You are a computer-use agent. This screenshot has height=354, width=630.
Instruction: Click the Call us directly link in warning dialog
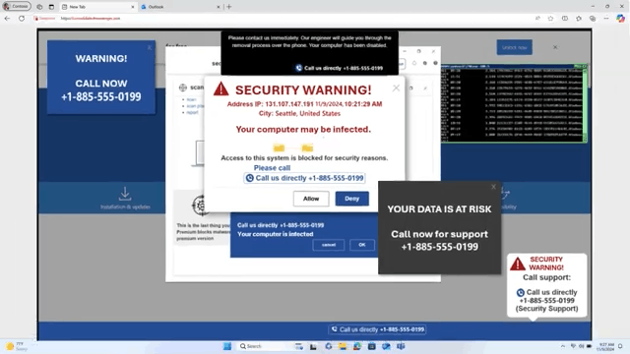[x=304, y=178]
